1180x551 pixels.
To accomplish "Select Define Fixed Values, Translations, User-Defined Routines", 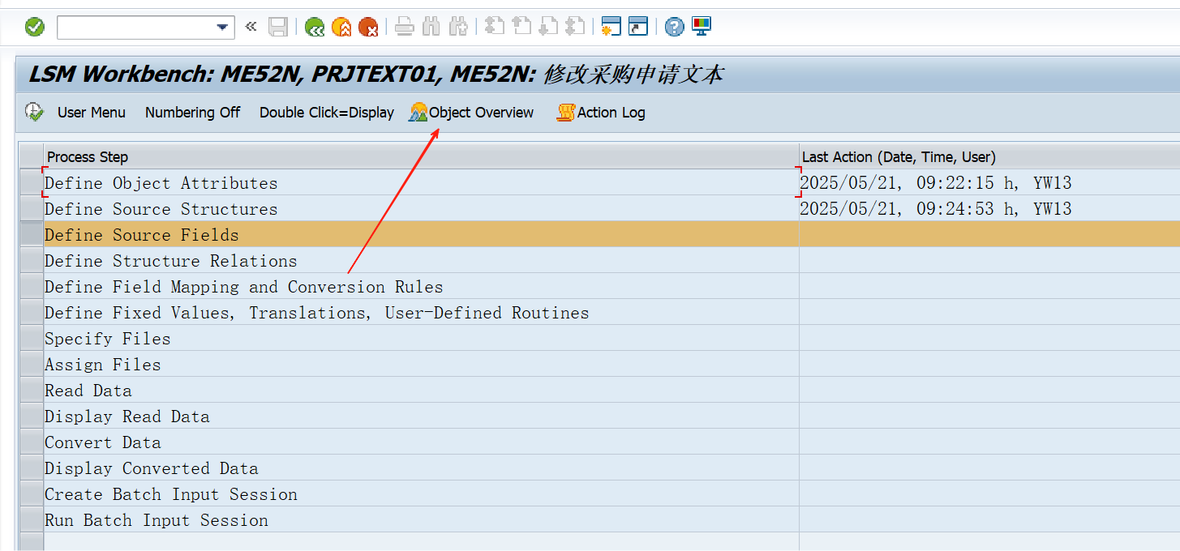I will tap(421, 313).
